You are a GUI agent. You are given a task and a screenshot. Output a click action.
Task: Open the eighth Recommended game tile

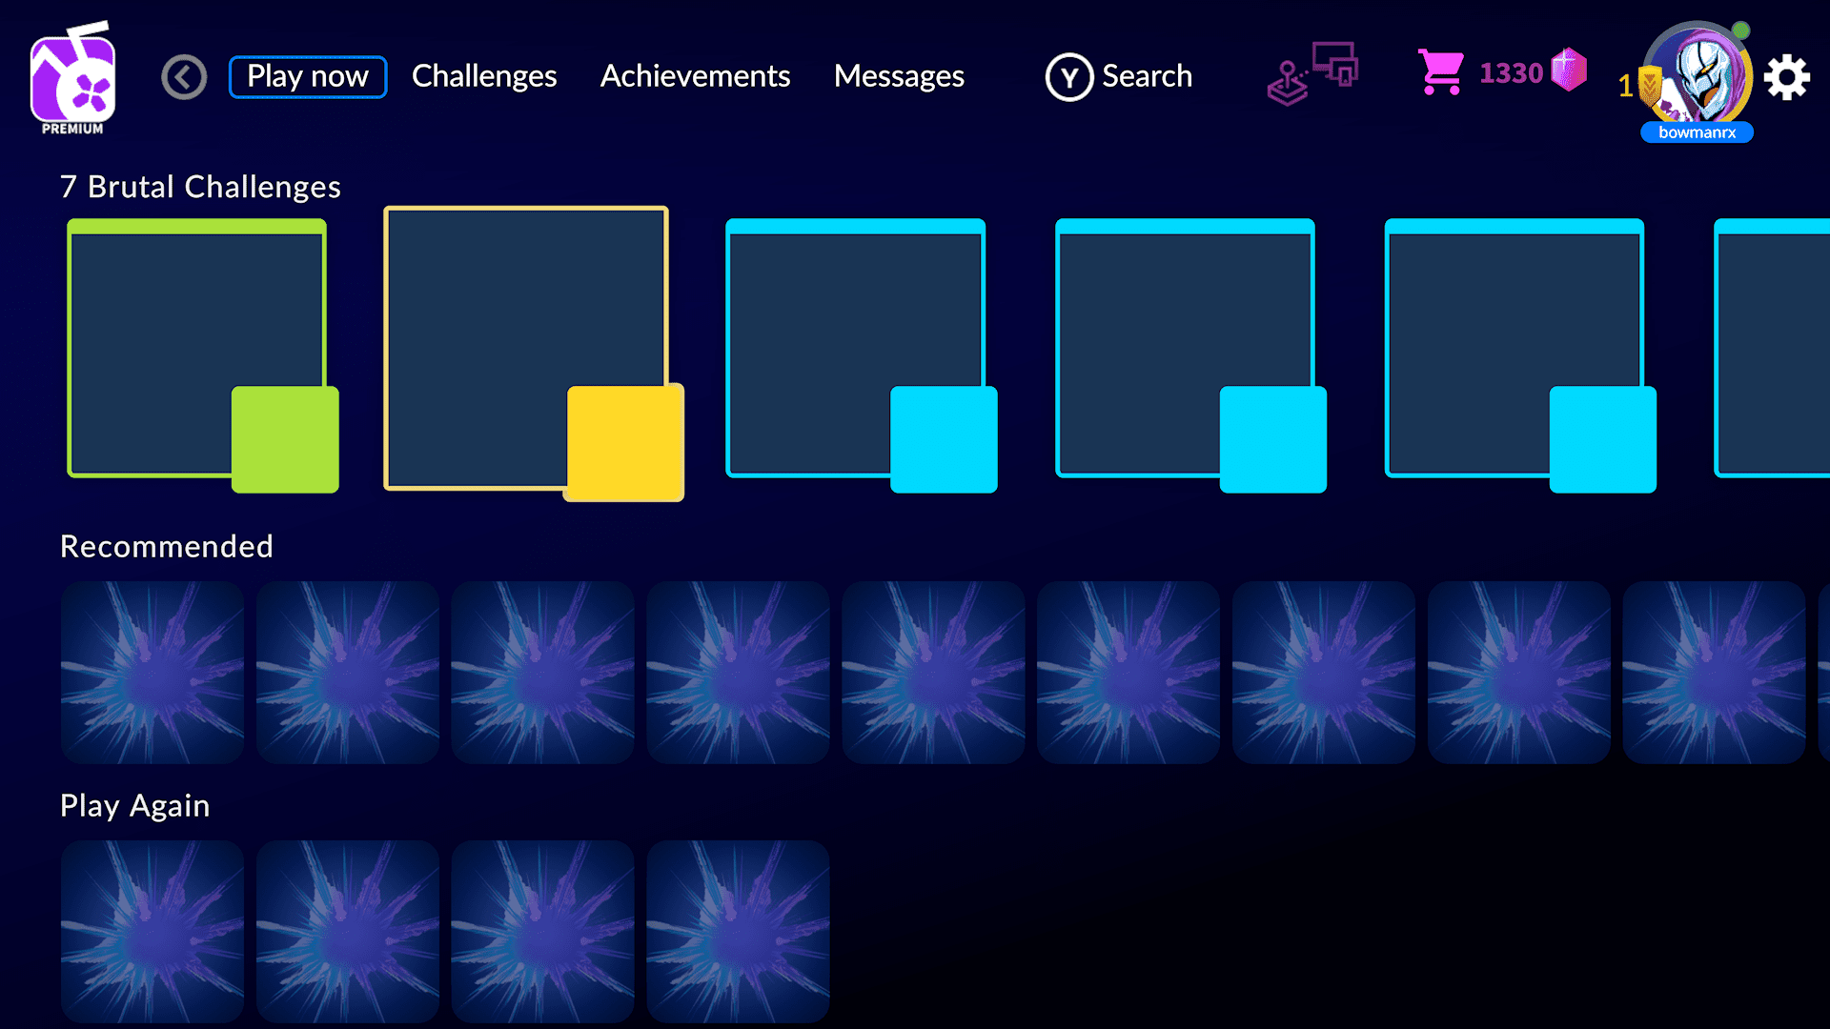coord(1519,673)
